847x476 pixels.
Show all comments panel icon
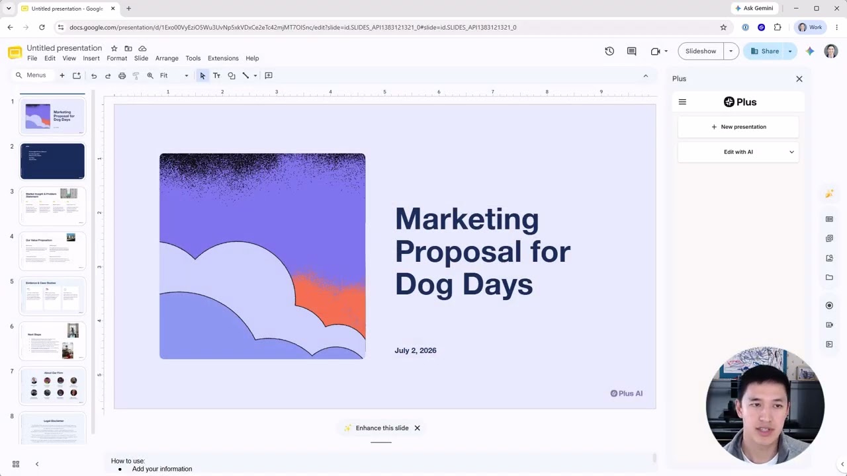[631, 51]
